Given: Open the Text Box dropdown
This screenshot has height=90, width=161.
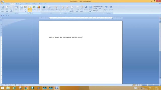Looking at the screenshot, I should coord(77,9).
